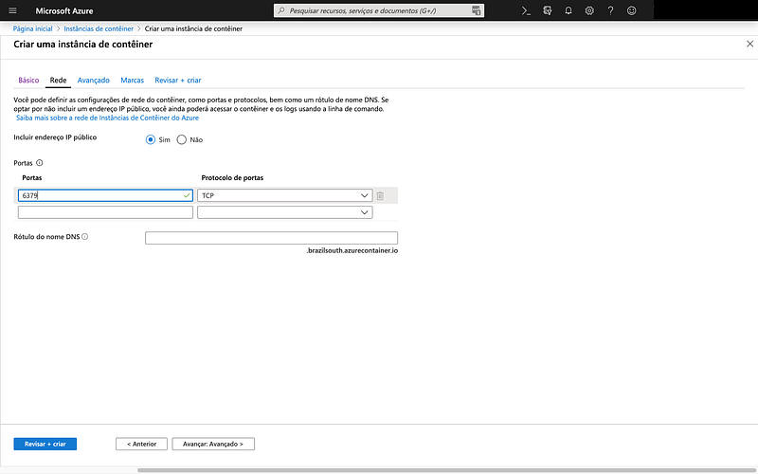Go back with the Anterior button

pyautogui.click(x=141, y=444)
